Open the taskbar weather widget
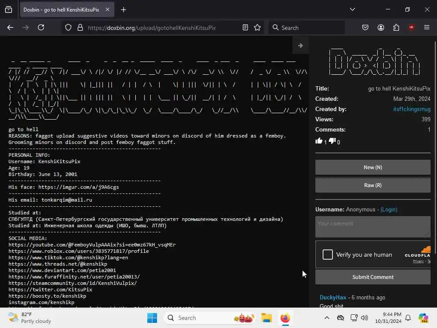This screenshot has width=437, height=328. coord(29,318)
